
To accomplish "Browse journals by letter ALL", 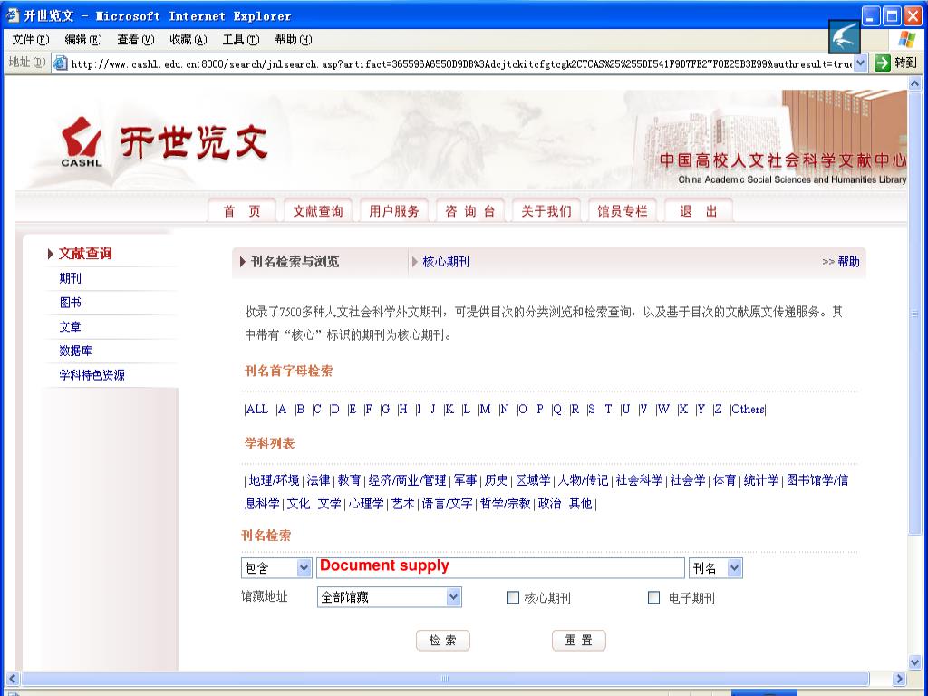I will (x=256, y=409).
